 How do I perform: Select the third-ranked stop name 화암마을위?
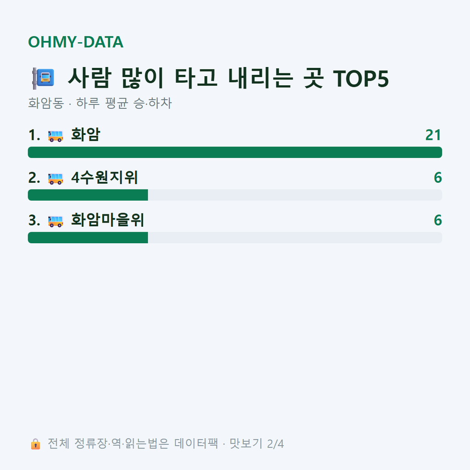tap(107, 220)
